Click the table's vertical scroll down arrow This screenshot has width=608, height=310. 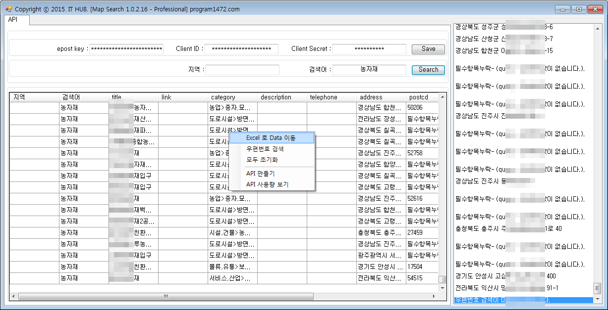coord(442,288)
